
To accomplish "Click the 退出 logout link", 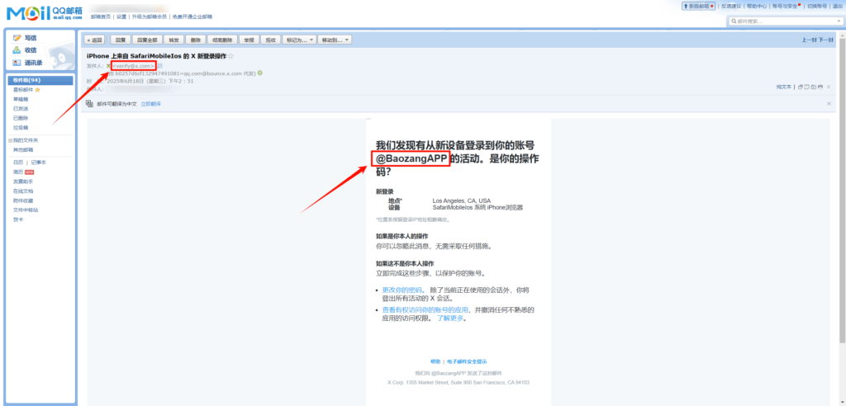I will point(838,6).
